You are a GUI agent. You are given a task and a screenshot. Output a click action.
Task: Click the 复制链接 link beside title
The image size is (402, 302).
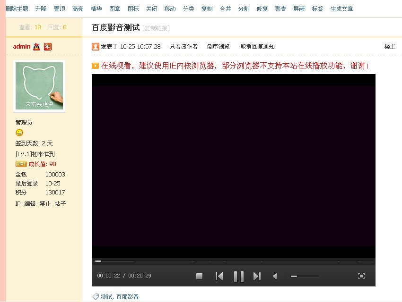click(x=156, y=28)
